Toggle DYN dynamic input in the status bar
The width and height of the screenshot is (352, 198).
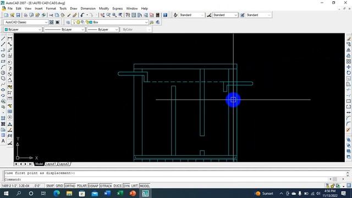coord(127,186)
